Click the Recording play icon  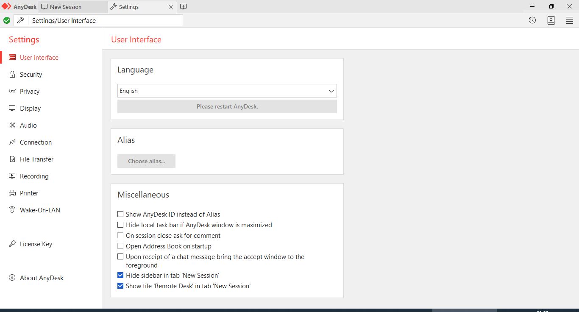[12, 176]
